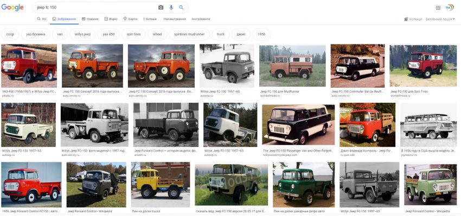Go to Google homepage via logo

pyautogui.click(x=12, y=8)
